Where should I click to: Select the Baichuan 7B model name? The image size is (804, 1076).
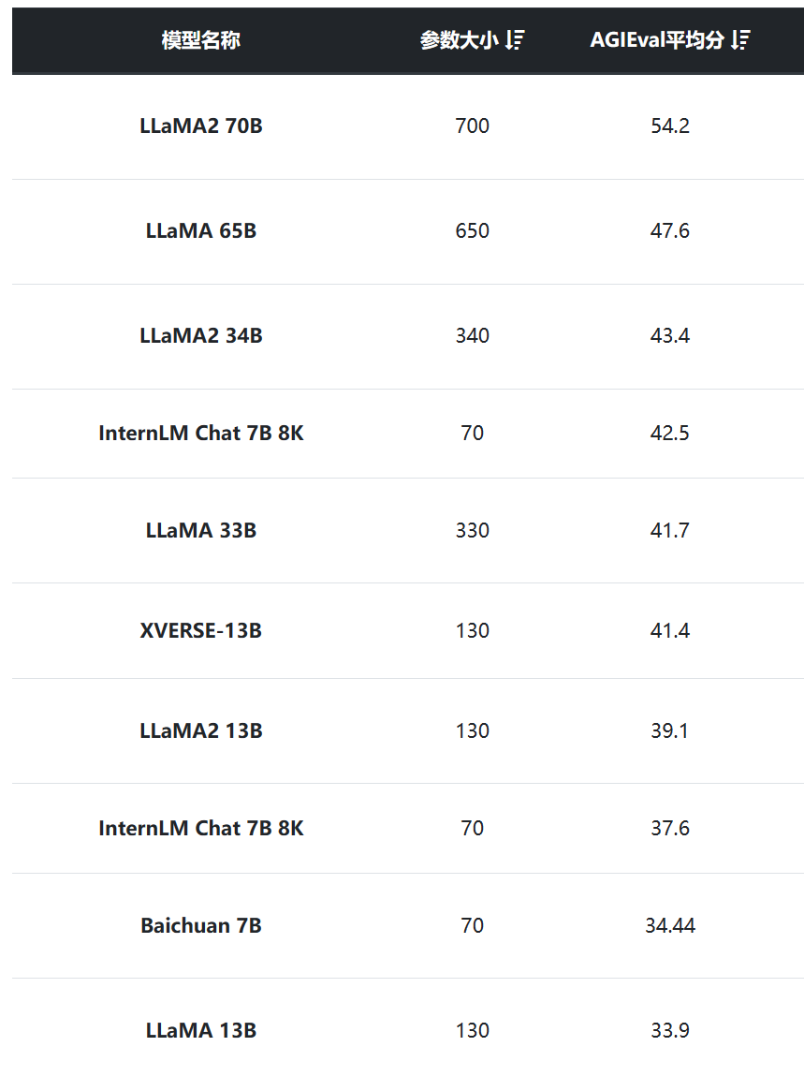pos(201,926)
